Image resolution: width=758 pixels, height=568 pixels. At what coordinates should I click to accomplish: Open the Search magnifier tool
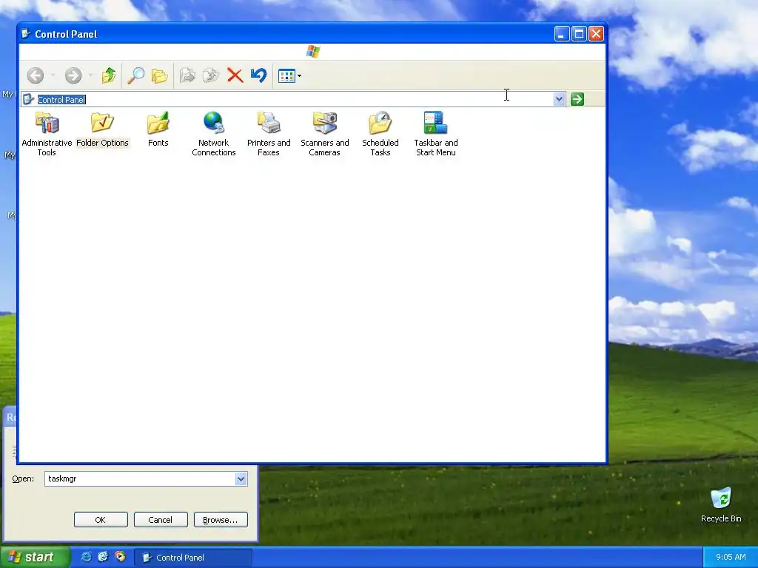tap(136, 75)
